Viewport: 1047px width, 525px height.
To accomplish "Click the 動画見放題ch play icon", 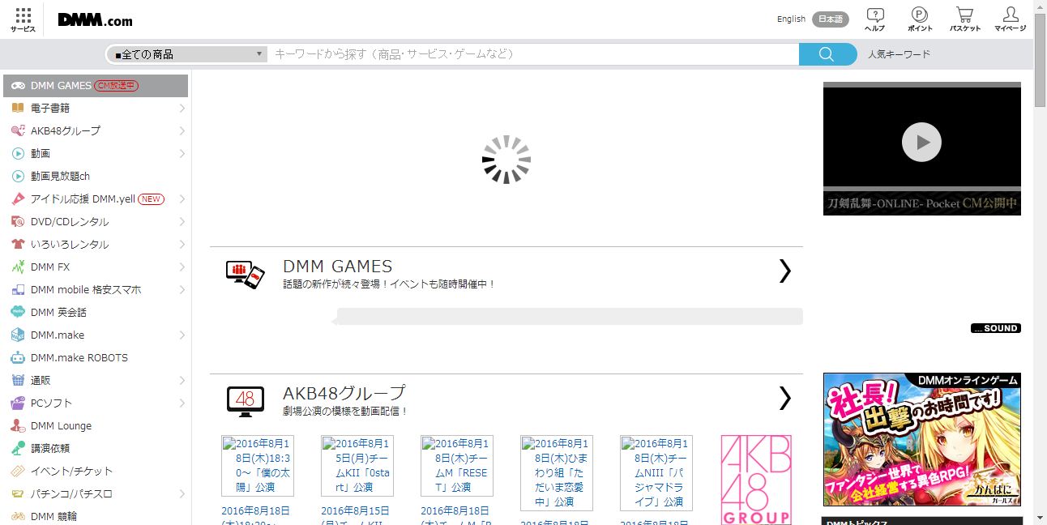I will pyautogui.click(x=18, y=176).
